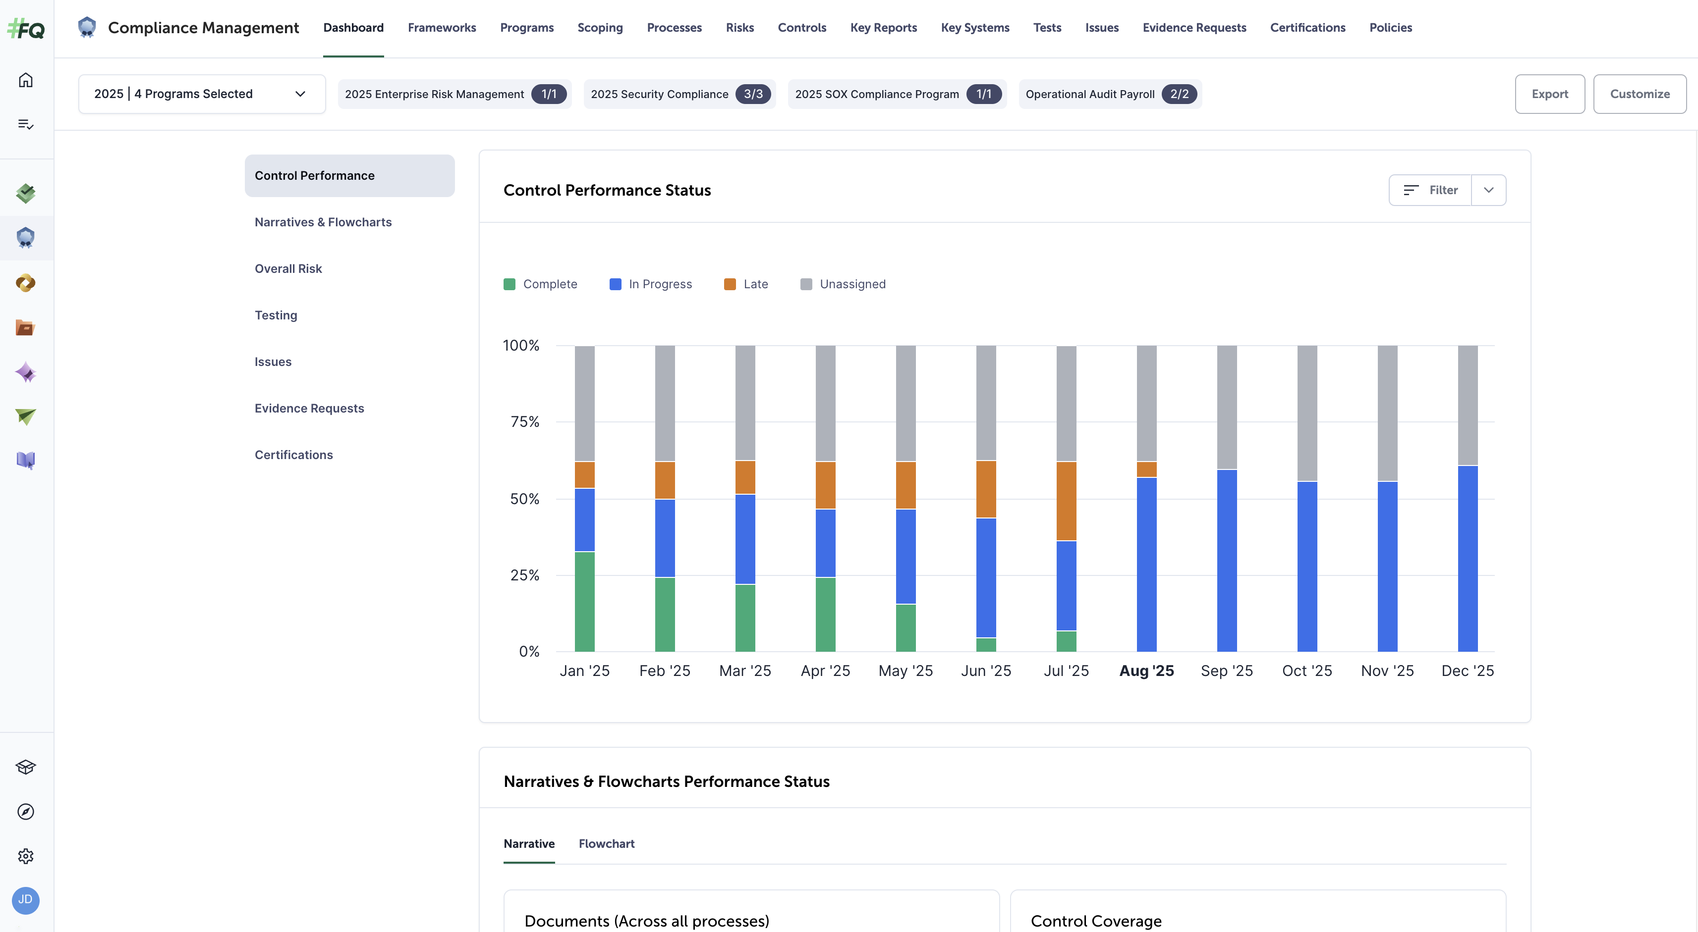
Task: Open the brown folder app icon in the sidebar
Action: (x=25, y=327)
